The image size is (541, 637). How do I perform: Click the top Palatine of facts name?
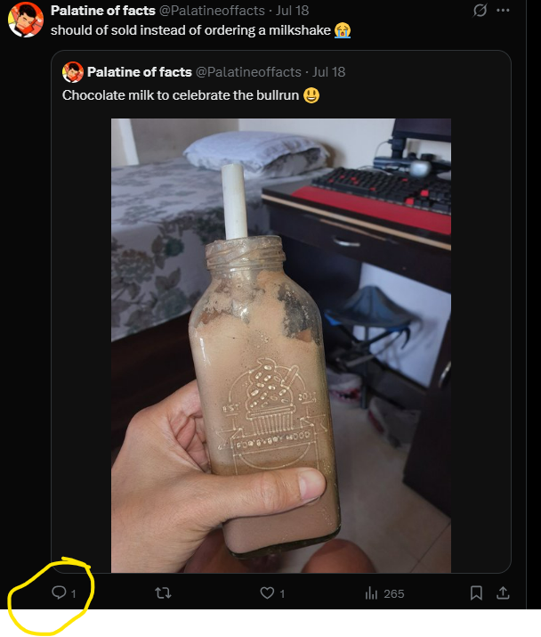pos(102,11)
